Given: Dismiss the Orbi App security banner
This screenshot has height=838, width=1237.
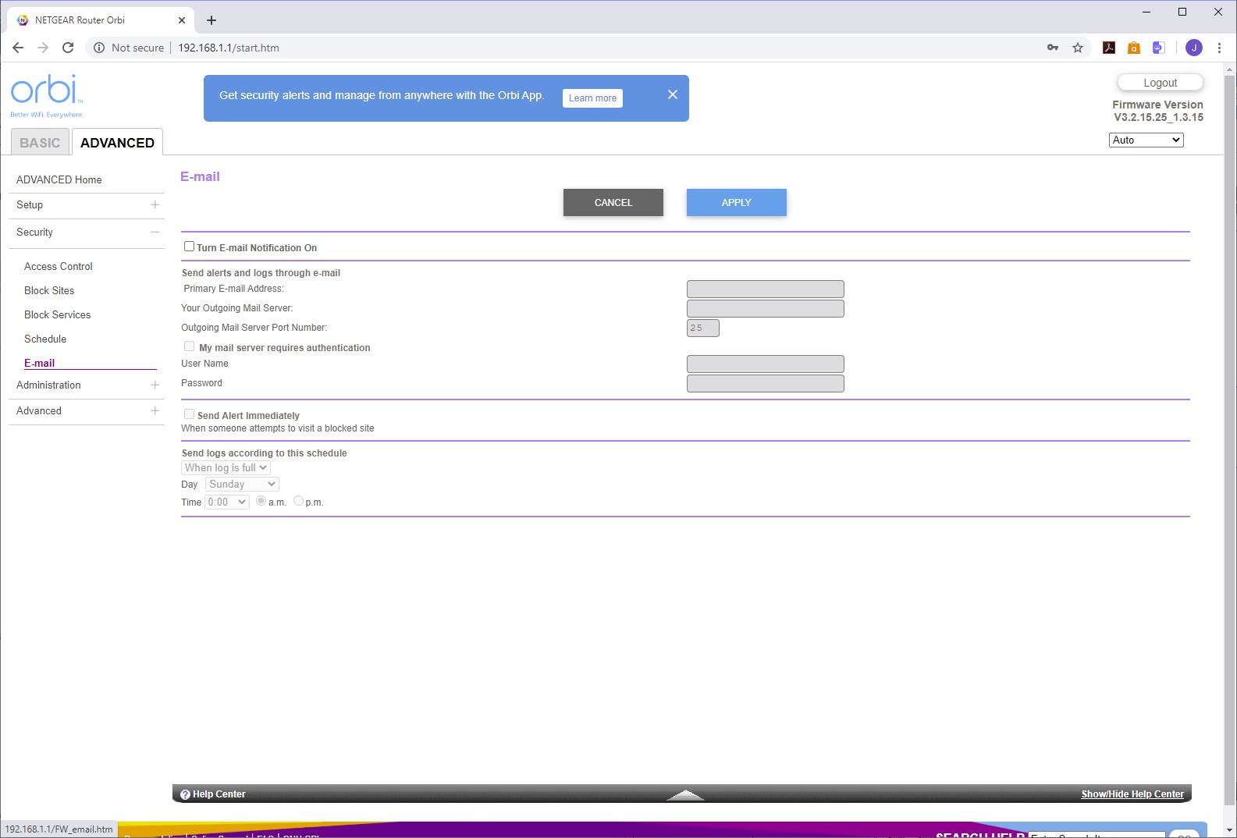Looking at the screenshot, I should tap(673, 94).
